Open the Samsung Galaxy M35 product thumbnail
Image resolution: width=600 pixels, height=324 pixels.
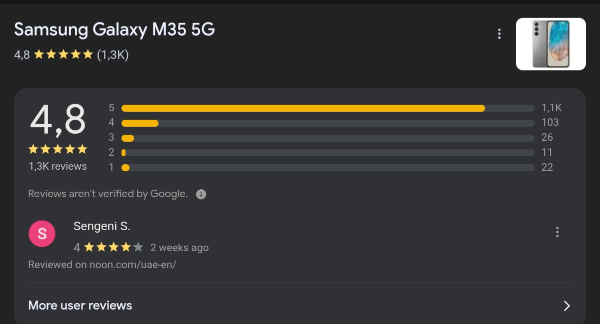(x=550, y=44)
